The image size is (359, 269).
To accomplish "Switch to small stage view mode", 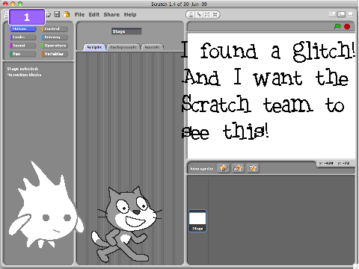I will pyautogui.click(x=332, y=14).
